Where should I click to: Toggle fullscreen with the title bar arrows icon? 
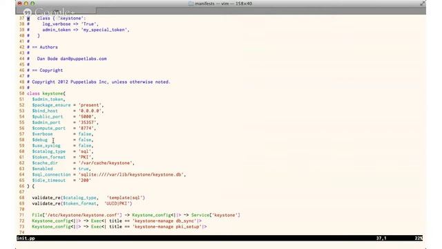pos(422,3)
